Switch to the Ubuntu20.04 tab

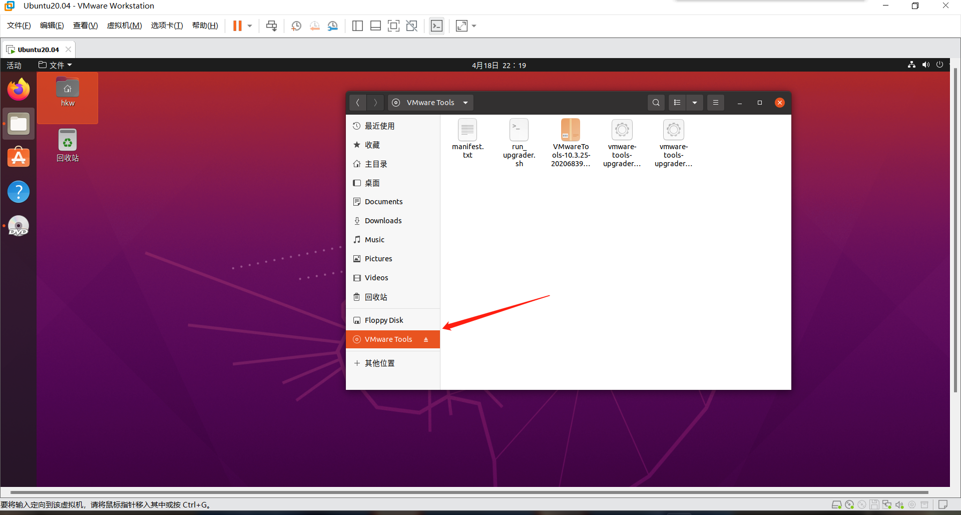coord(38,50)
